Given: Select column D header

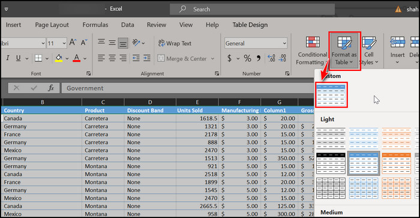Looking at the screenshot, I should [x=150, y=102].
